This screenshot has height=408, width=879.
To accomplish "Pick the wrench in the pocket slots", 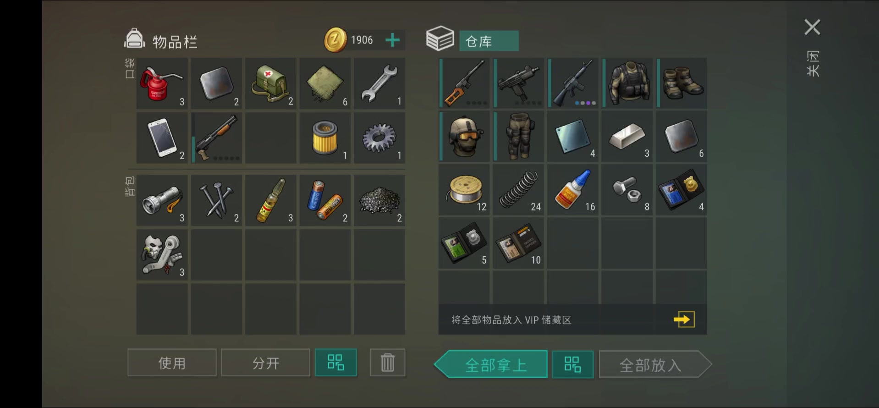I will click(x=379, y=83).
